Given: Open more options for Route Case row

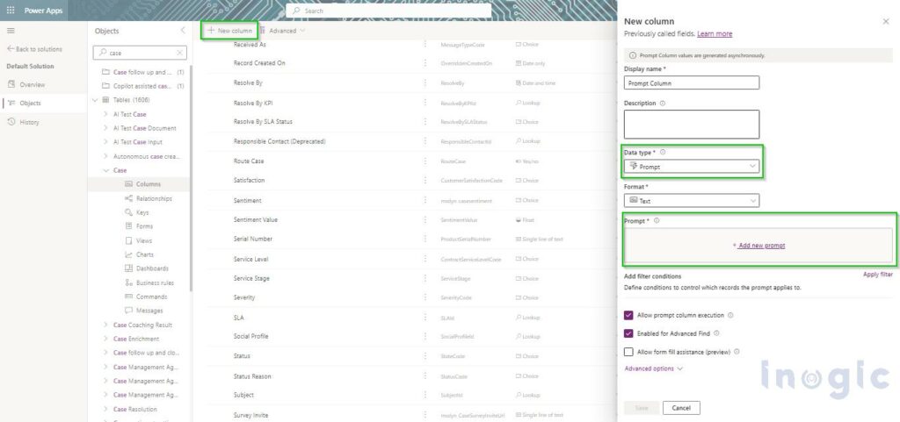Looking at the screenshot, I should click(425, 161).
